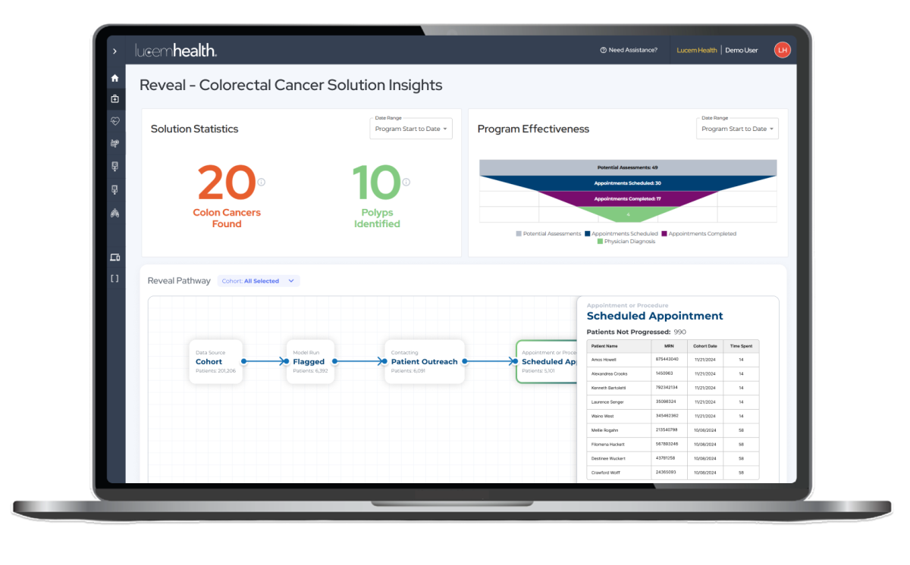Viewport: 910px width, 565px height.
Task: Expand the Cohort: All Selected dropdown
Action: click(259, 280)
